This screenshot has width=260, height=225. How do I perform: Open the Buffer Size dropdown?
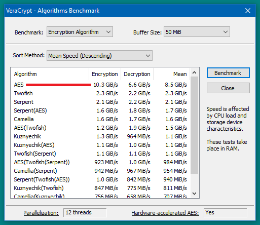point(197,32)
